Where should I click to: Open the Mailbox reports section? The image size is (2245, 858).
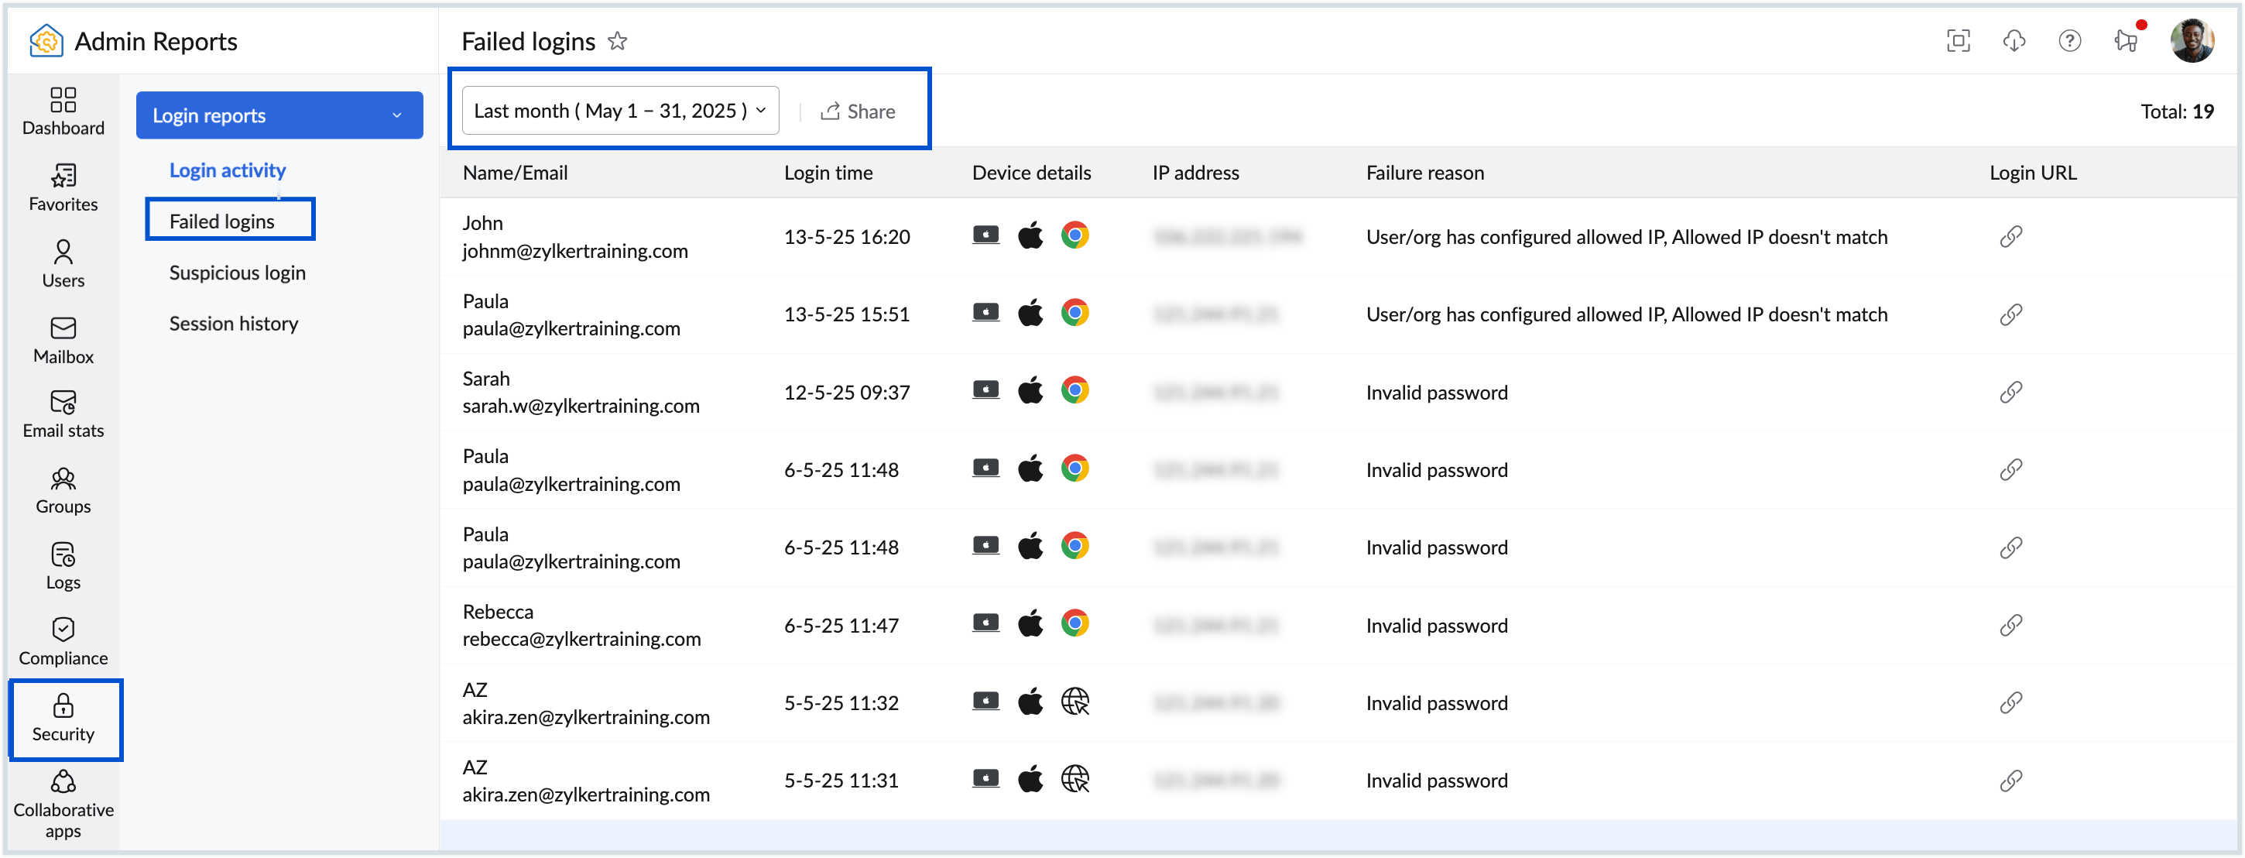tap(62, 339)
